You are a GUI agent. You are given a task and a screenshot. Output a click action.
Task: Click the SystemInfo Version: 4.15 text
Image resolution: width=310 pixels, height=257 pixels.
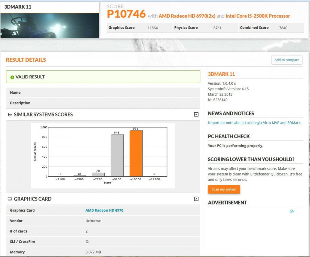tap(228, 89)
